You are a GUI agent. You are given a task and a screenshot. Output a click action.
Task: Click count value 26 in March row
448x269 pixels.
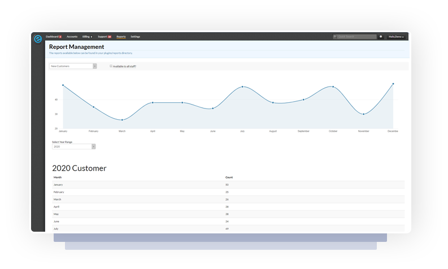click(227, 199)
